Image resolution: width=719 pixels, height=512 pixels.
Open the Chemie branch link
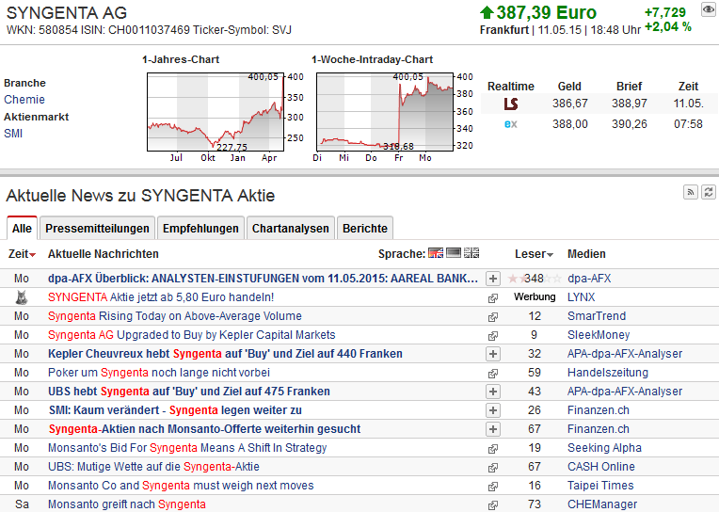tap(24, 100)
